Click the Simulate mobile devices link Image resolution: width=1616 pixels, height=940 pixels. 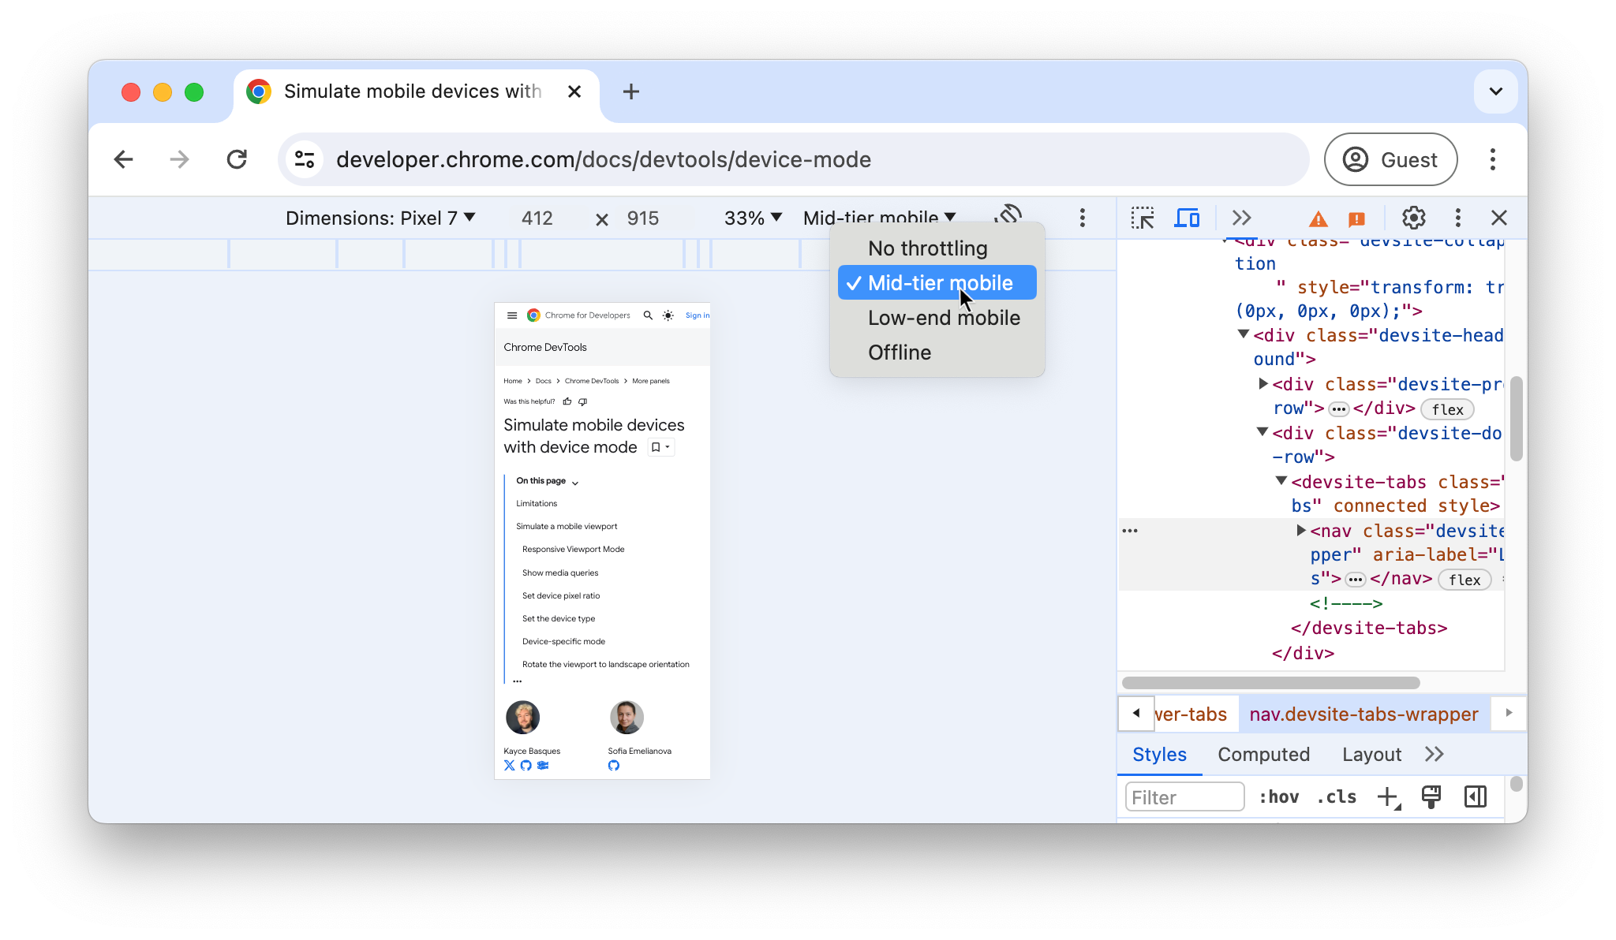pos(594,436)
